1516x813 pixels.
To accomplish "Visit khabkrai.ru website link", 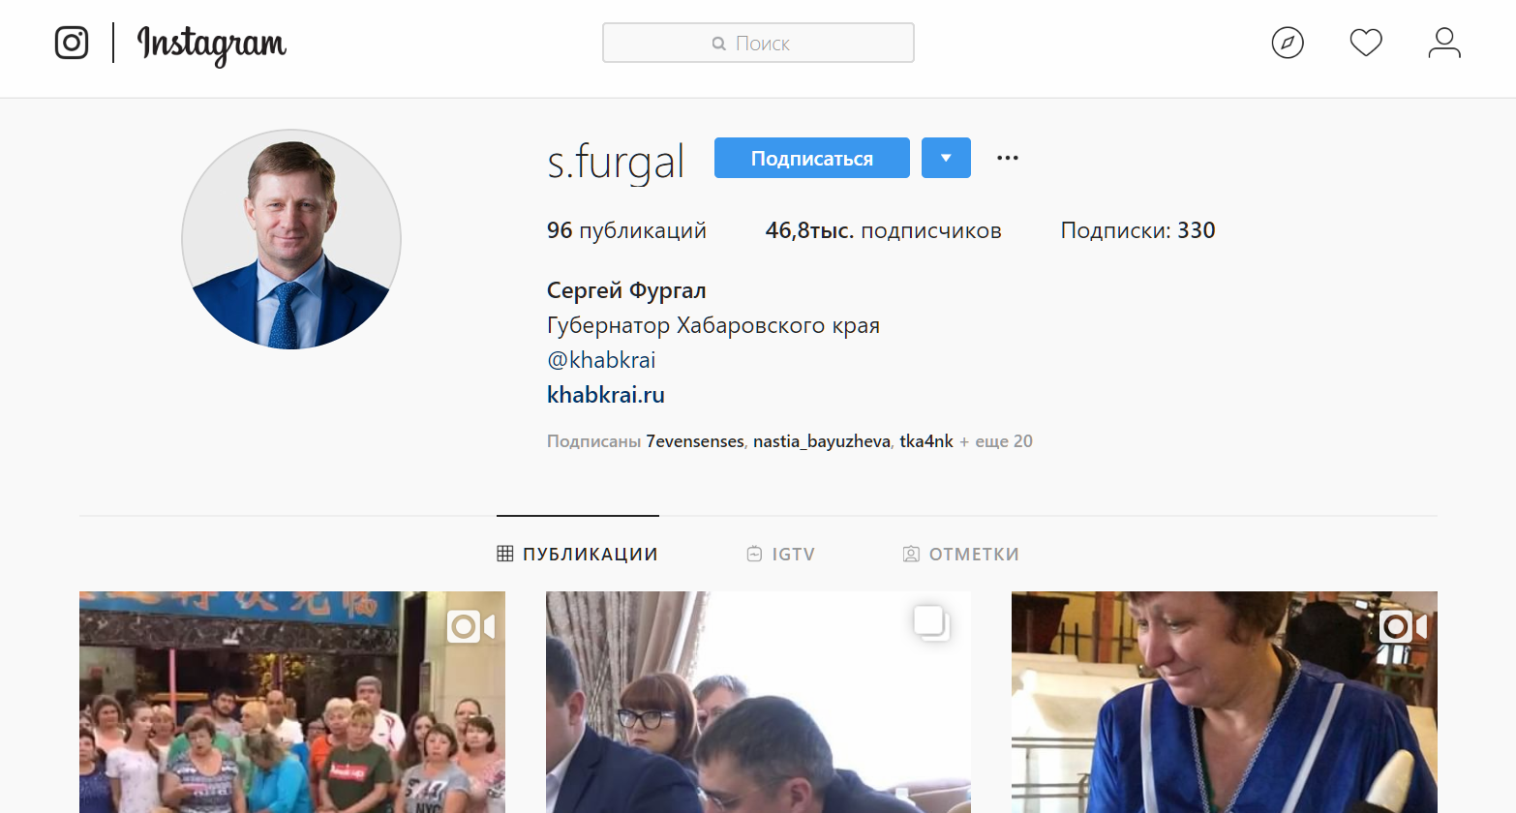I will (606, 395).
